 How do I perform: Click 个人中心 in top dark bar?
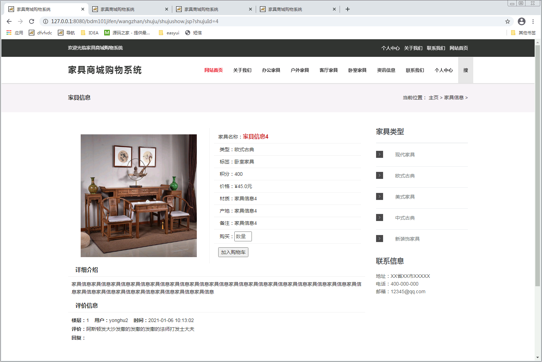(390, 48)
